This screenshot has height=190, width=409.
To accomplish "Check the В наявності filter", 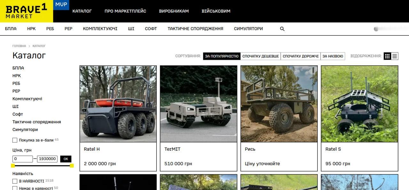I will [x=15, y=181].
